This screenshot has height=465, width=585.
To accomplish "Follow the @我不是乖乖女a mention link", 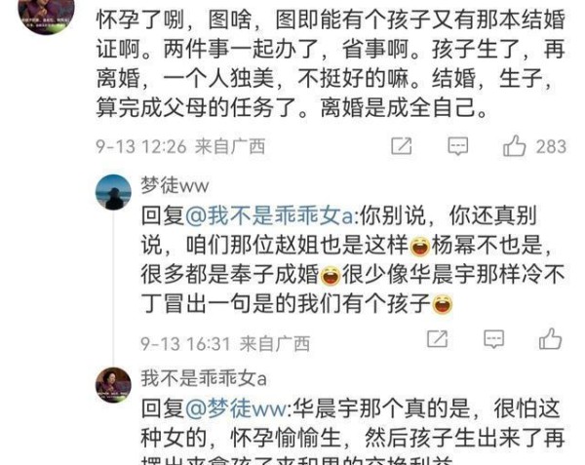I will coord(269,215).
